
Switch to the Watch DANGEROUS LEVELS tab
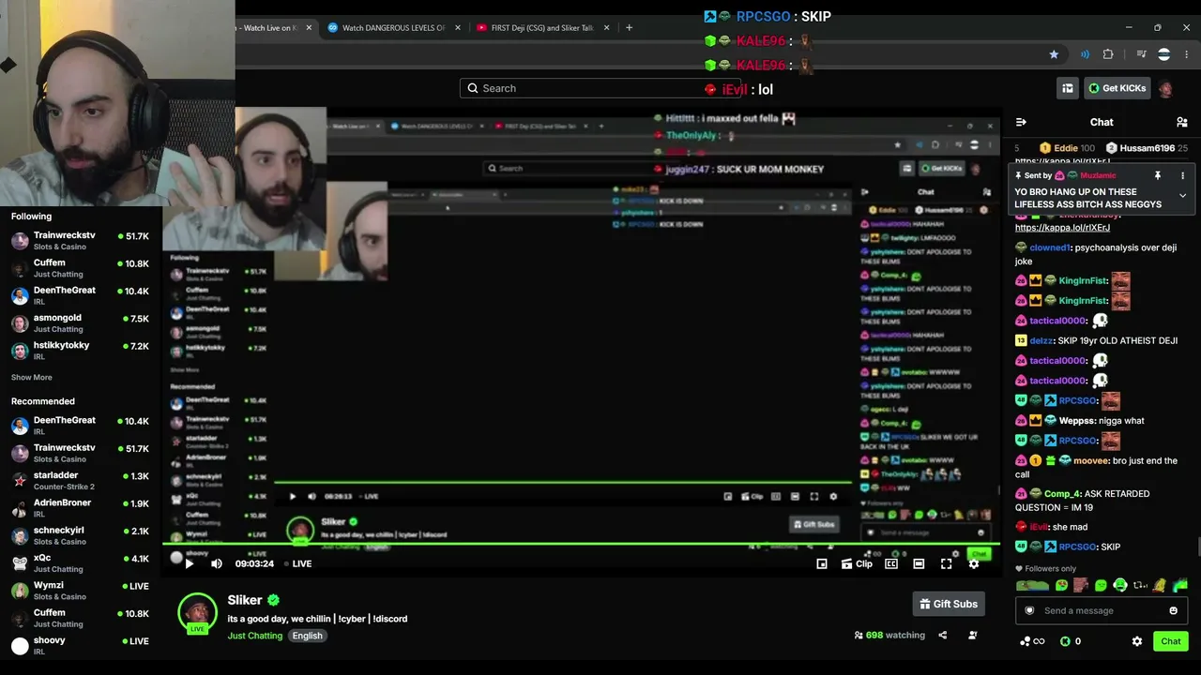(x=394, y=28)
